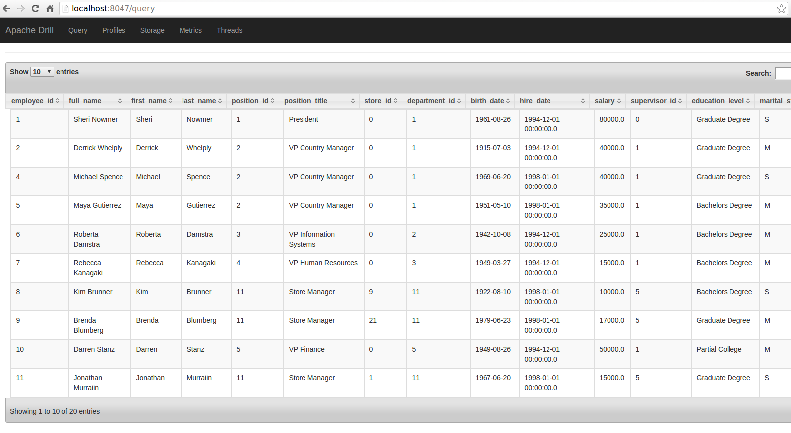Sort by the hire_date column
791x433 pixels.
(x=551, y=101)
